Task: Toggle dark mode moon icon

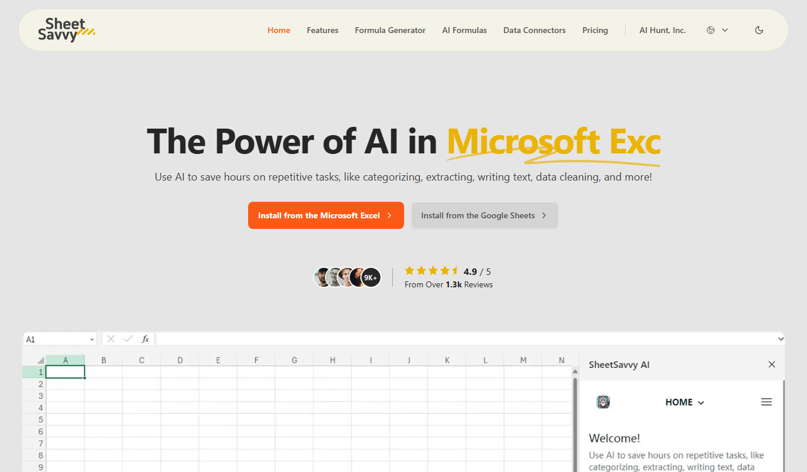Action: tap(759, 30)
